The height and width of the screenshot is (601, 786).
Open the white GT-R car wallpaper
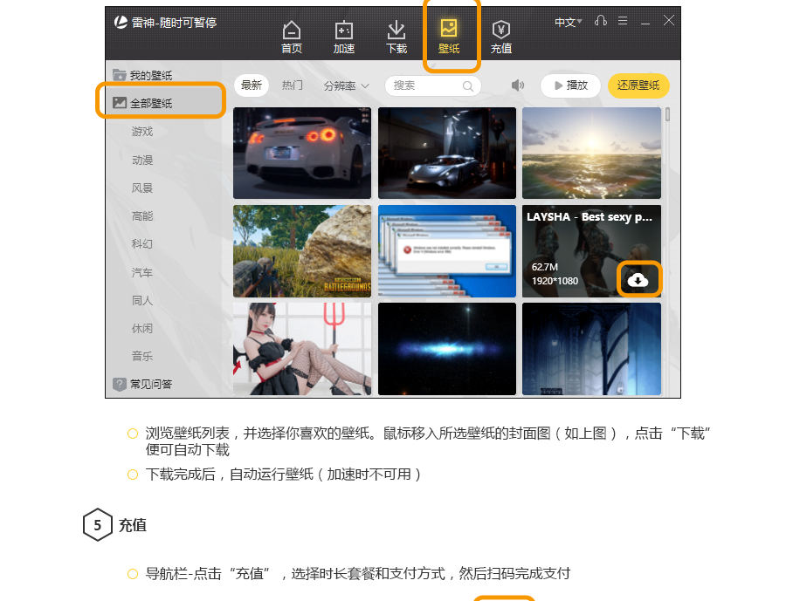coord(302,154)
